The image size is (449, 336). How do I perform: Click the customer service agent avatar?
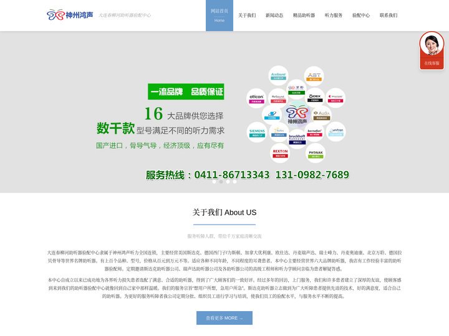432,44
